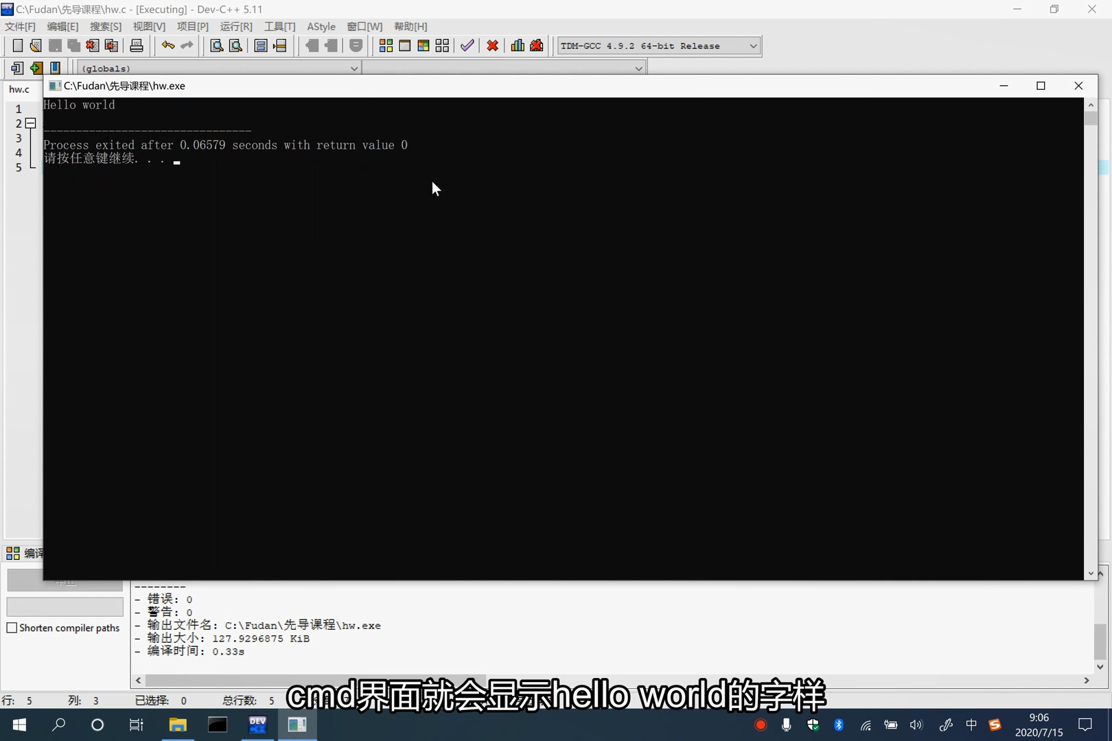Click the Undo arrow icon
This screenshot has height=741, width=1112.
(x=168, y=46)
